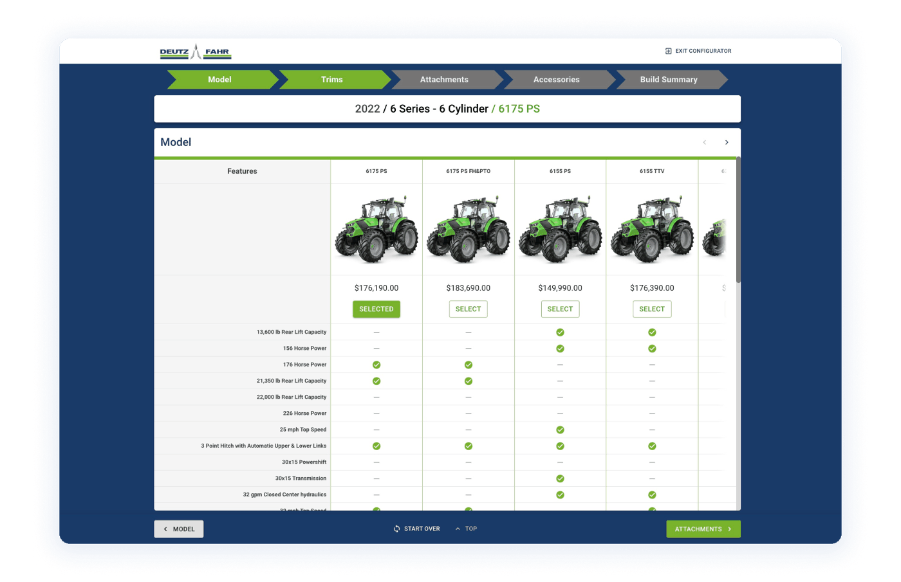
Task: Click the 22,000 lb Rear Lift Capacity row label
Action: click(292, 397)
